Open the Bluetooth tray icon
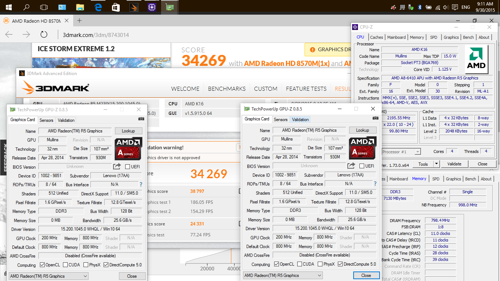 coord(420,7)
